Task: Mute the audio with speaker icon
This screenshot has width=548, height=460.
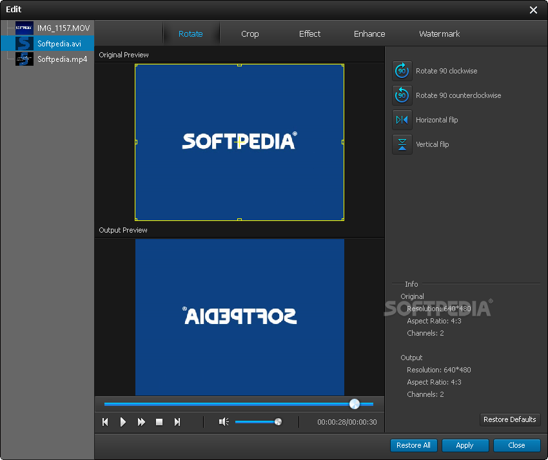Action: click(x=224, y=422)
